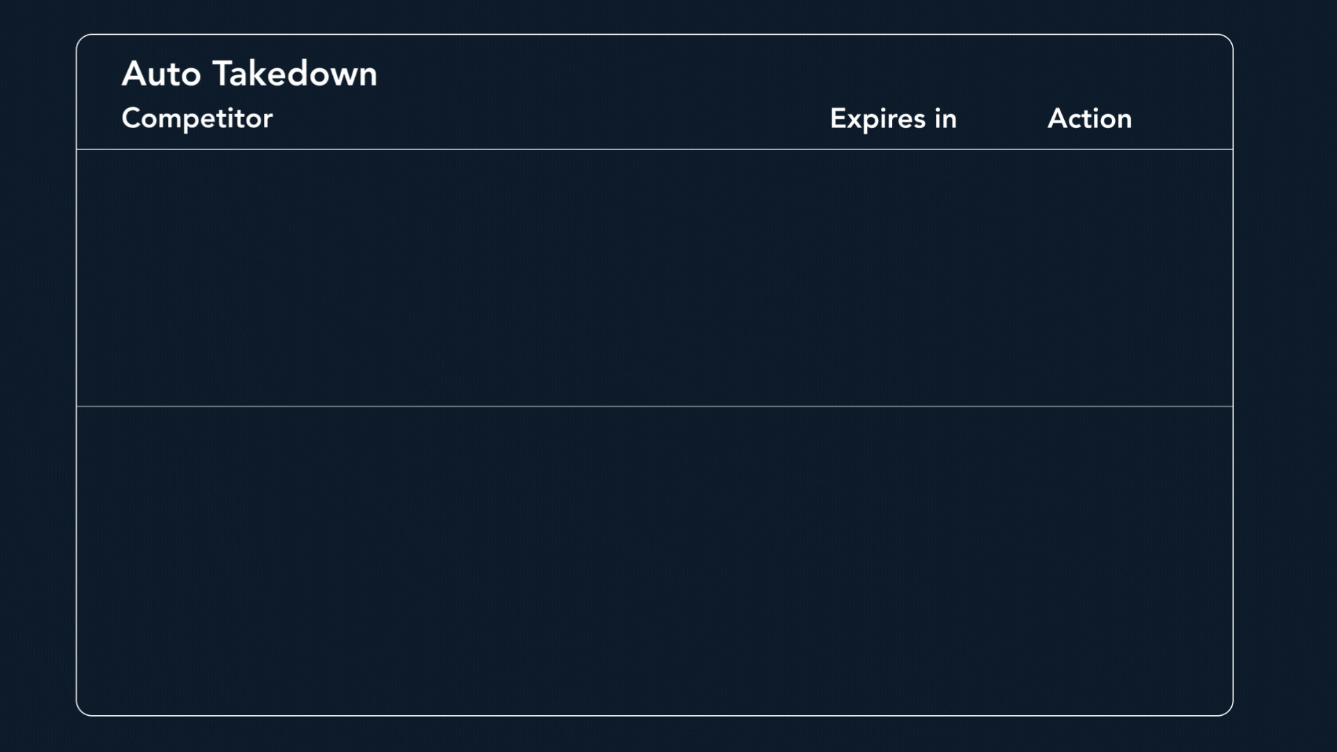Click the Action column header
The width and height of the screenshot is (1337, 752).
[x=1089, y=118]
